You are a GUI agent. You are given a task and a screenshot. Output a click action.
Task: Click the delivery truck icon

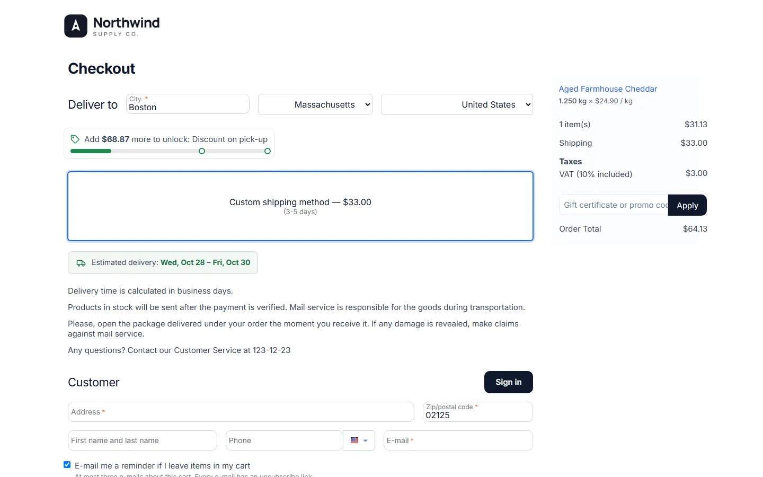coord(81,263)
